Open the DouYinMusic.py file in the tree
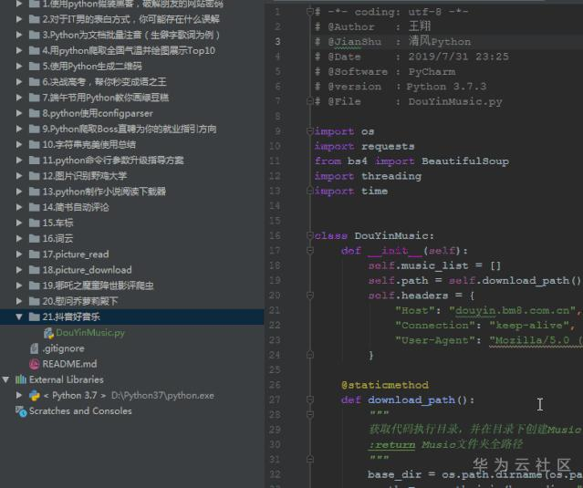 click(x=90, y=333)
